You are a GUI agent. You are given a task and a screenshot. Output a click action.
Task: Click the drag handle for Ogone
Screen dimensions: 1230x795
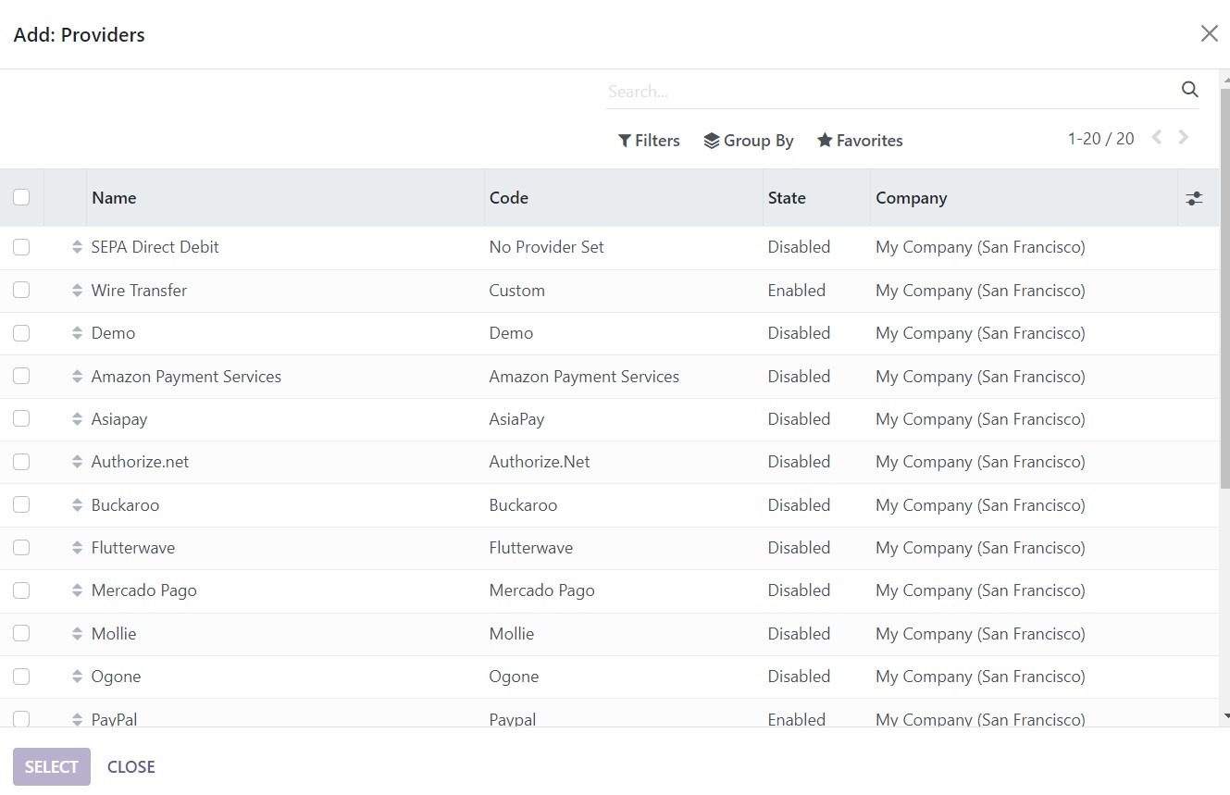pos(77,677)
